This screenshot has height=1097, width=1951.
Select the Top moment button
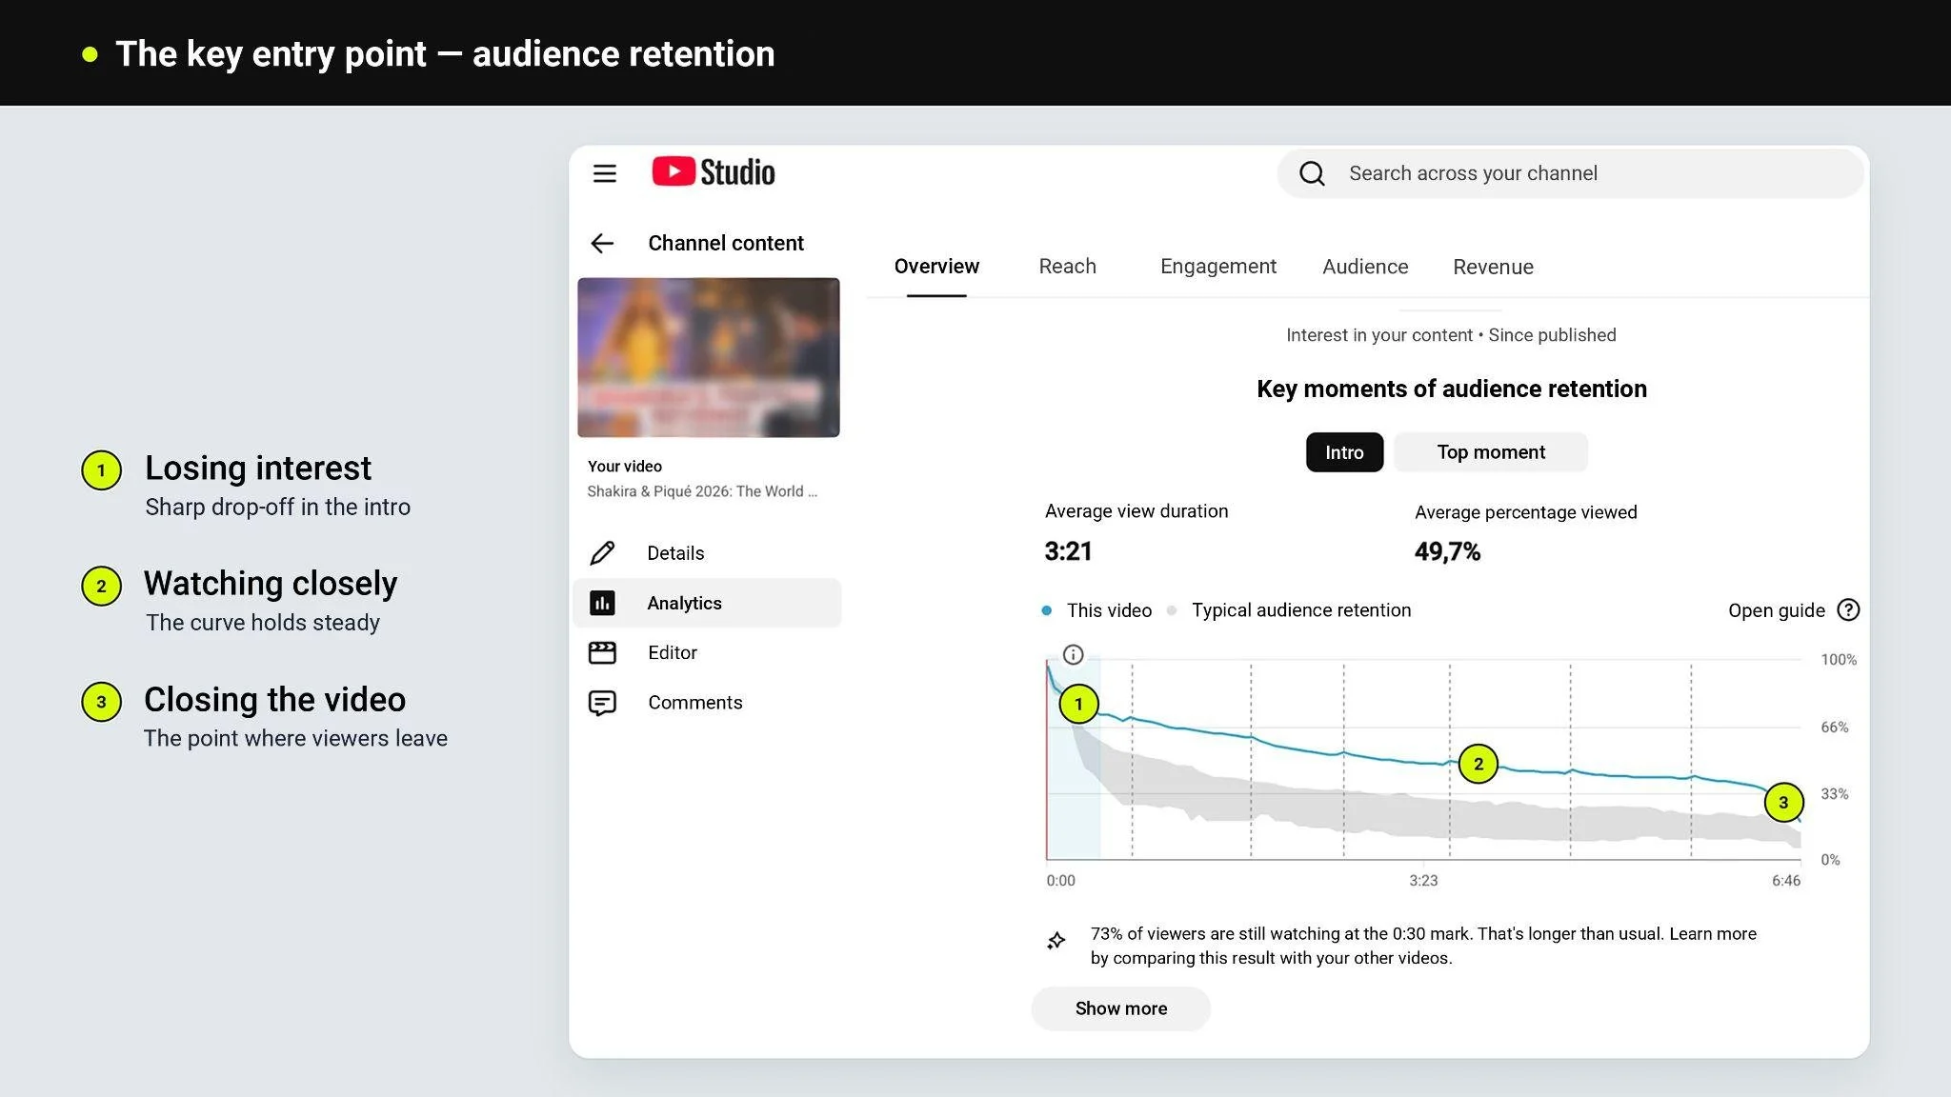[1491, 452]
